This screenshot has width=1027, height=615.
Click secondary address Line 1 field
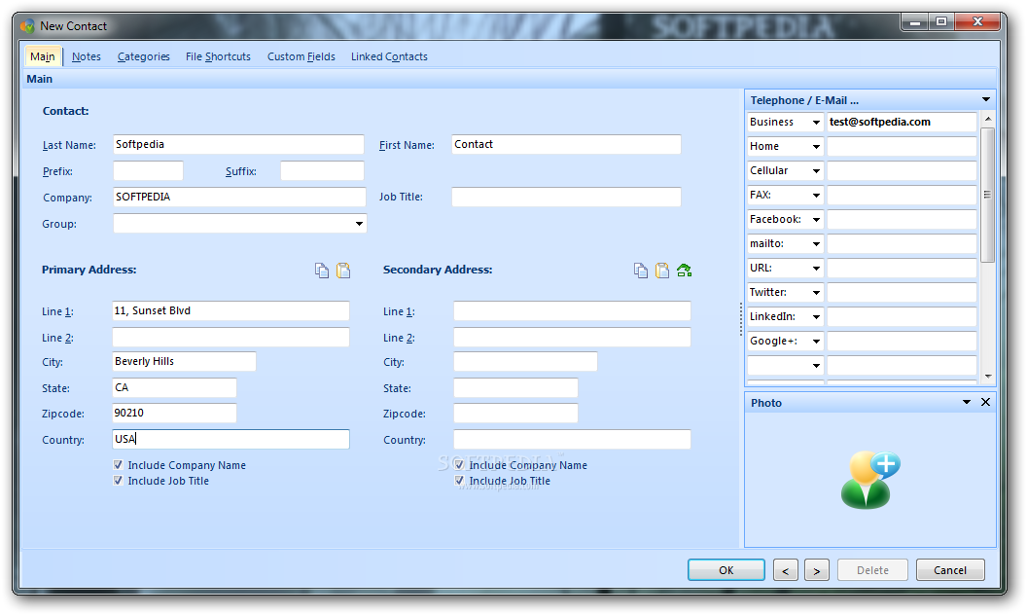(x=572, y=310)
